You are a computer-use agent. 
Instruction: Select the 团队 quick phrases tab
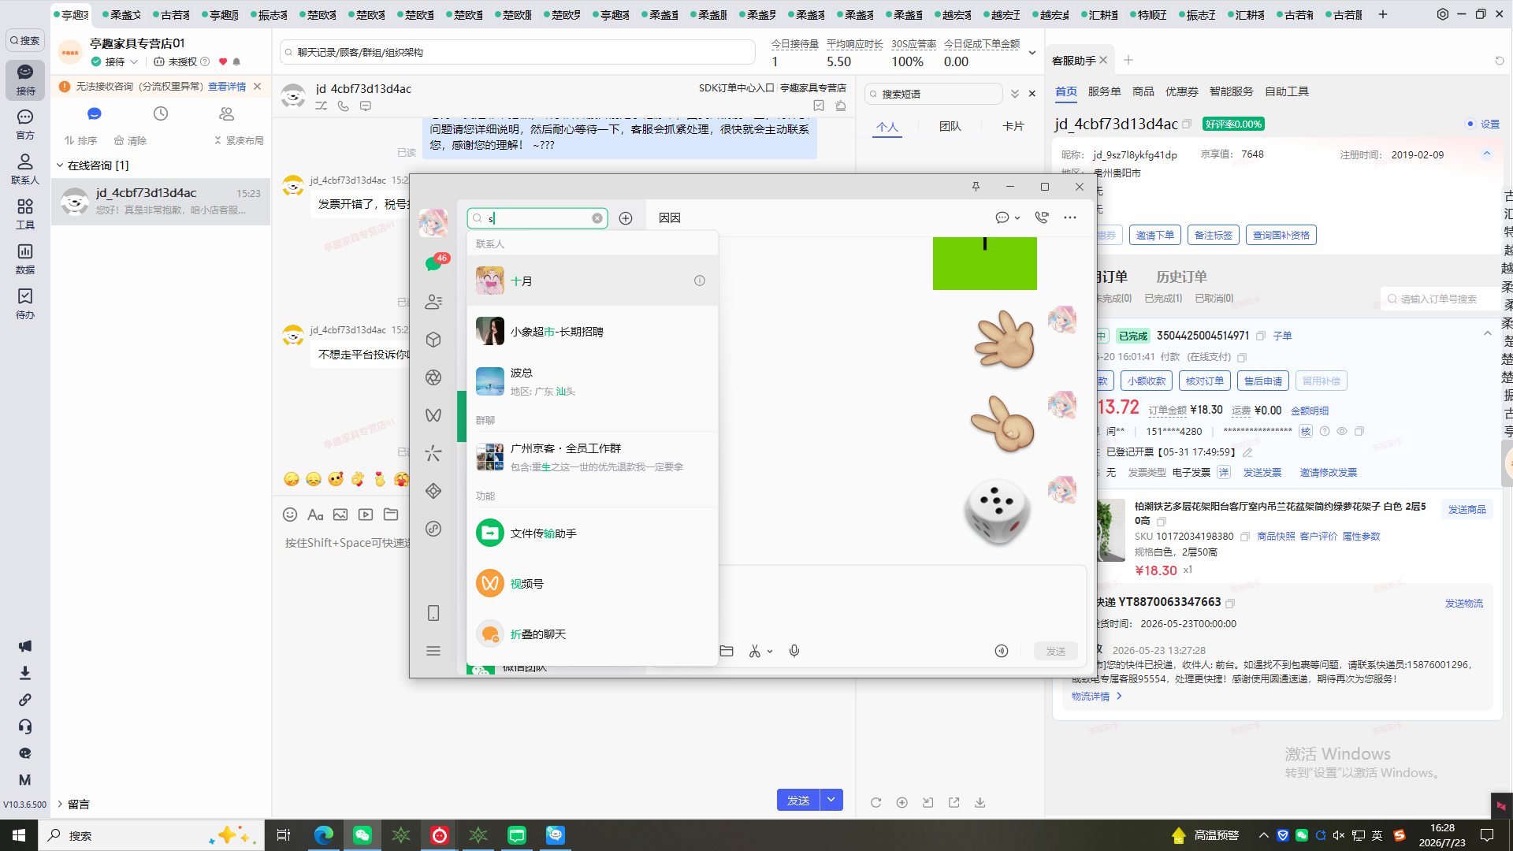(x=950, y=126)
